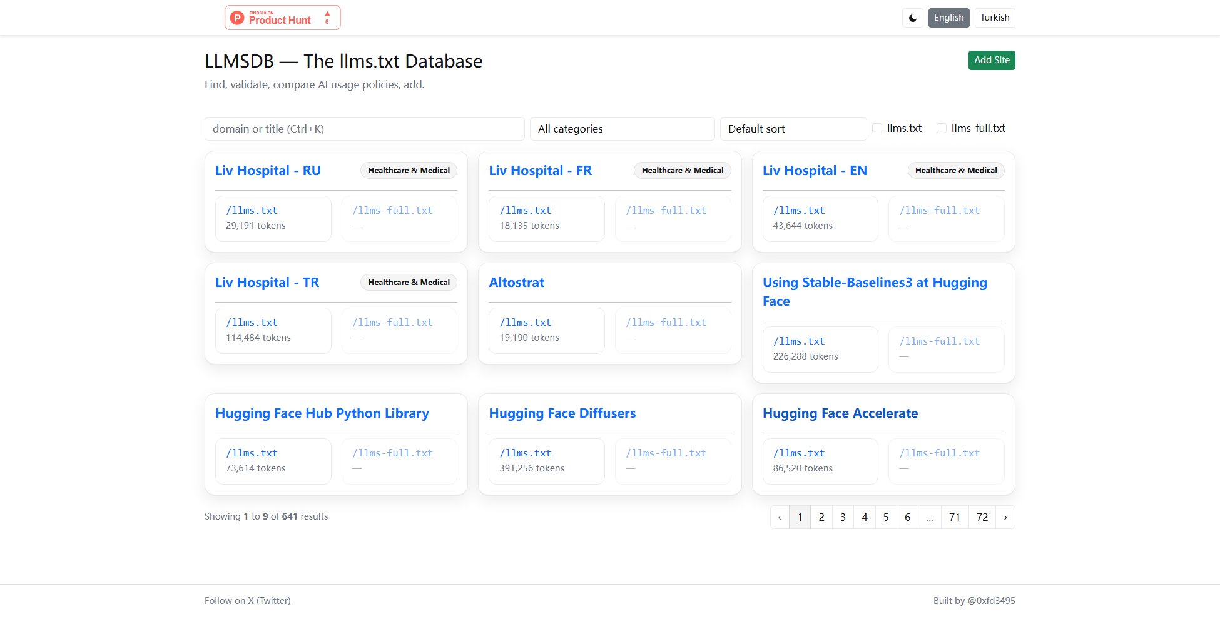Open /llms.txt box with 73,614 tokens
This screenshot has width=1220, height=644.
273,461
